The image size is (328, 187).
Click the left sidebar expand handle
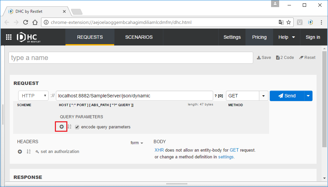pyautogui.click(x=3, y=114)
